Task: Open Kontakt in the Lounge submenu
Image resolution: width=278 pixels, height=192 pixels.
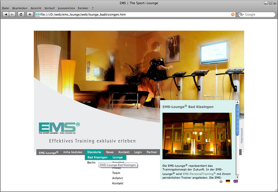Action: tap(118, 183)
